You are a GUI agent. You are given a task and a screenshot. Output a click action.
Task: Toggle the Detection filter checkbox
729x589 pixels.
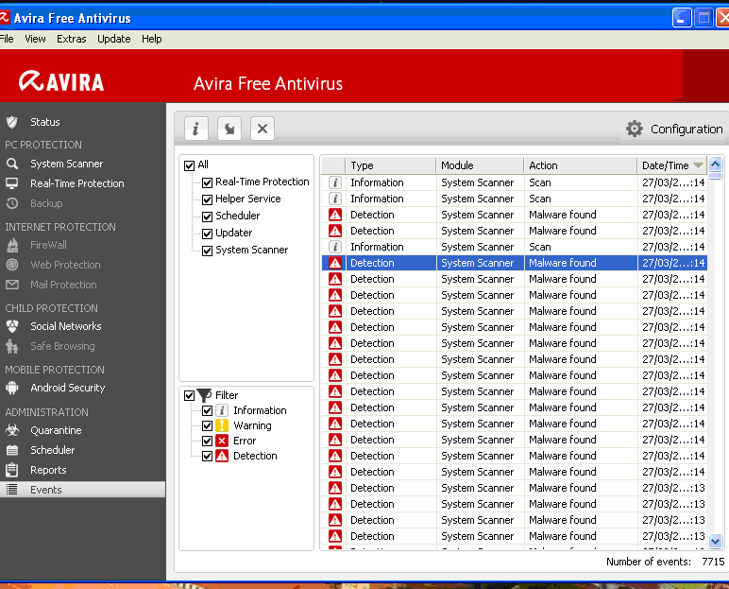(x=208, y=456)
